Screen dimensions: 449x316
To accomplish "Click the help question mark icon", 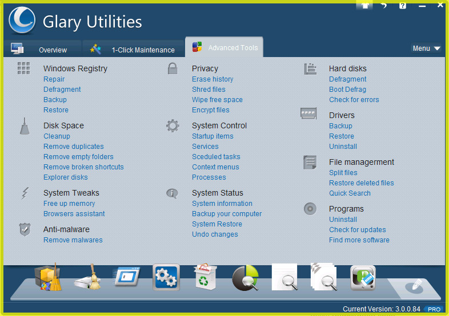I will click(x=403, y=6).
